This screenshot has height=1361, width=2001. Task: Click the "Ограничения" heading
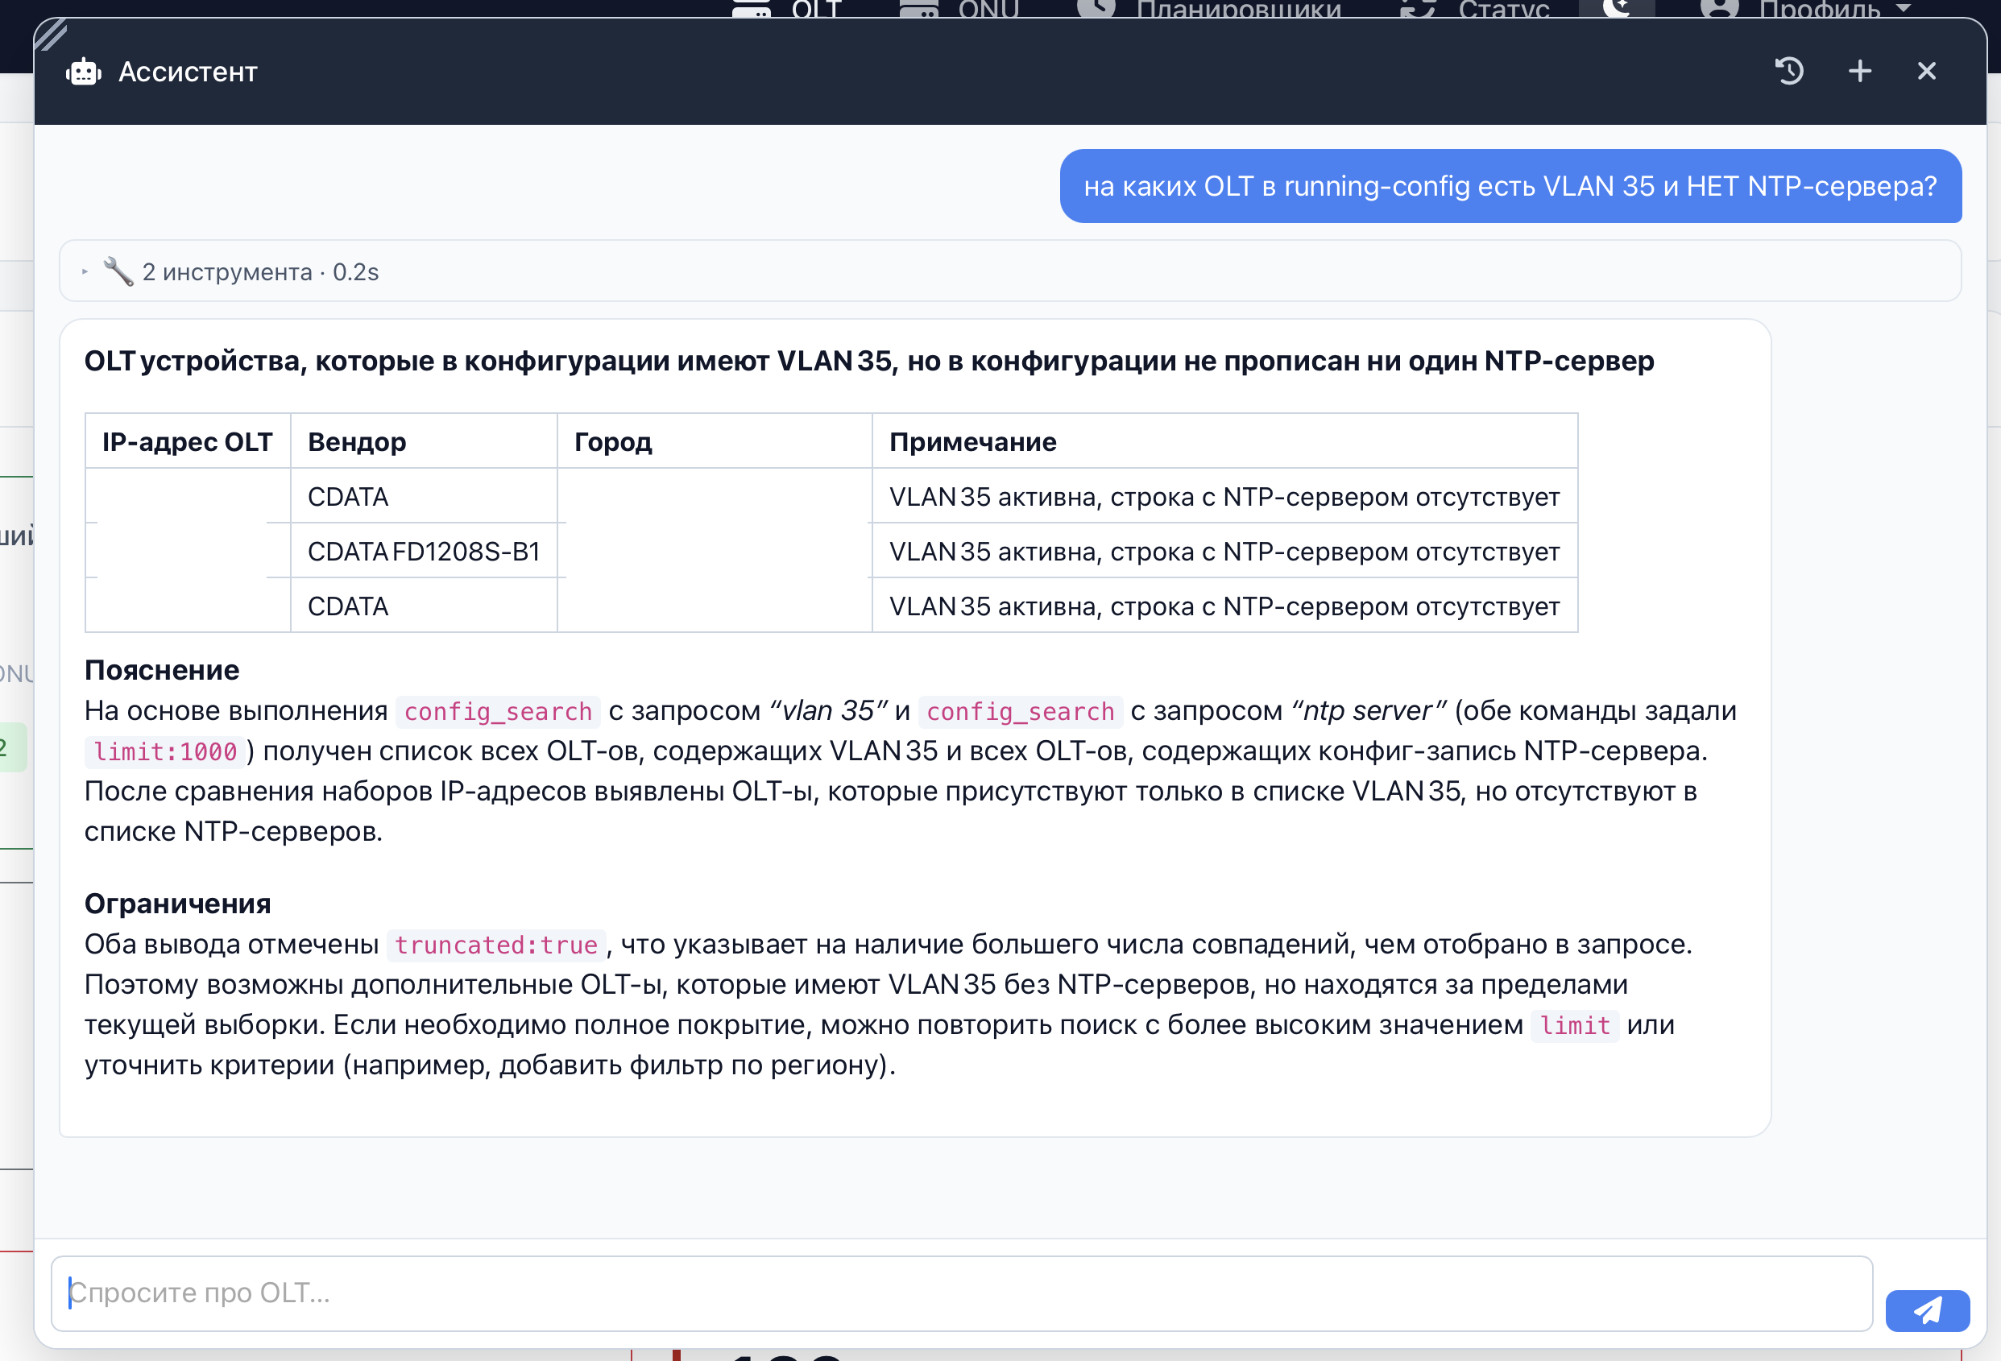pos(177,903)
